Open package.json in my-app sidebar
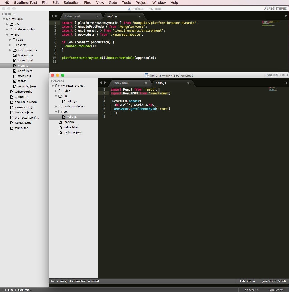Image resolution: width=289 pixels, height=292 pixels. [x=24, y=112]
